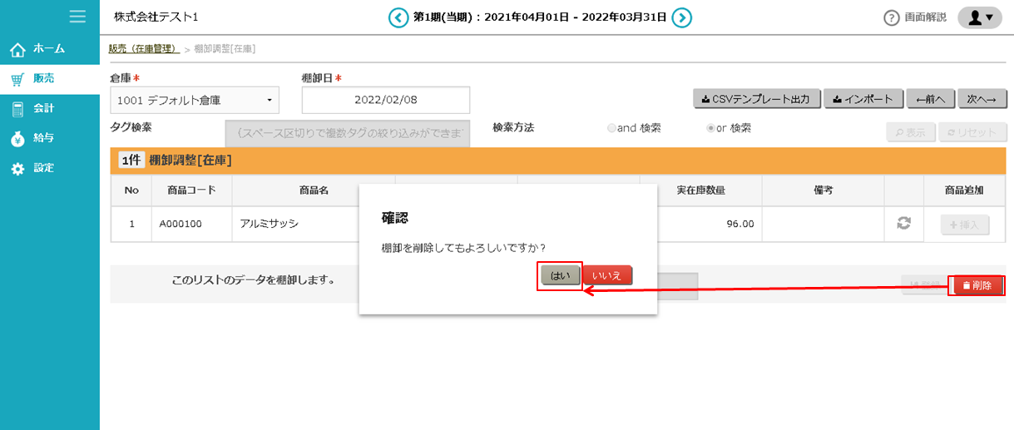
Task: Click the screen help question mark icon
Action: (x=892, y=17)
